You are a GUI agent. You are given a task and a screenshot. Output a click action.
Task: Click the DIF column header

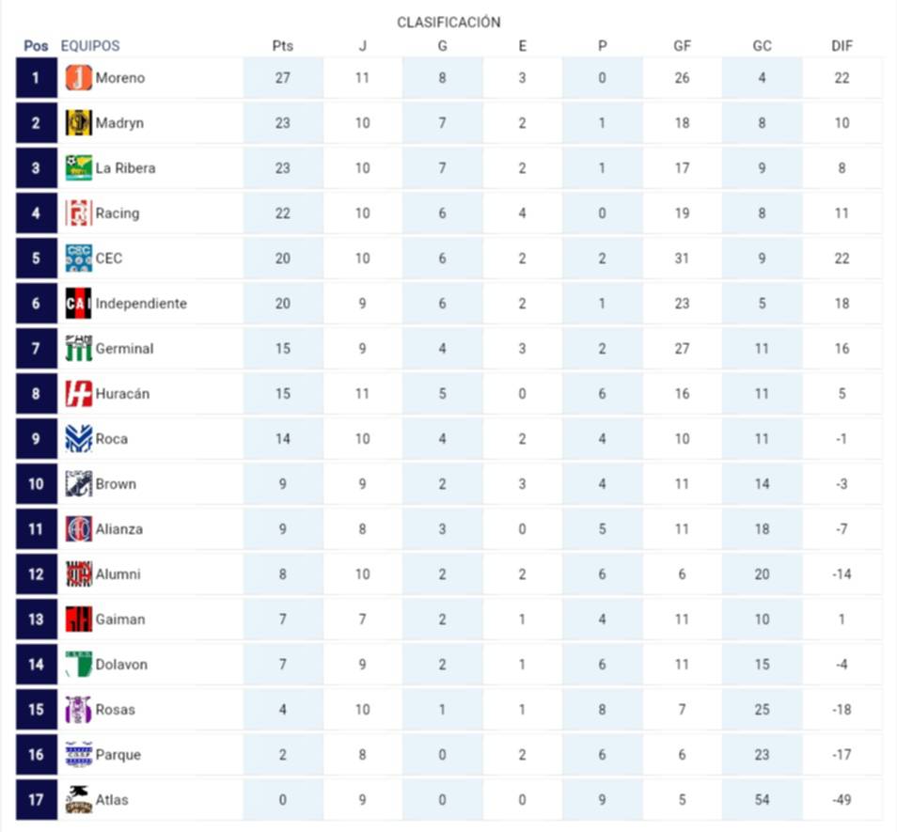pos(842,45)
